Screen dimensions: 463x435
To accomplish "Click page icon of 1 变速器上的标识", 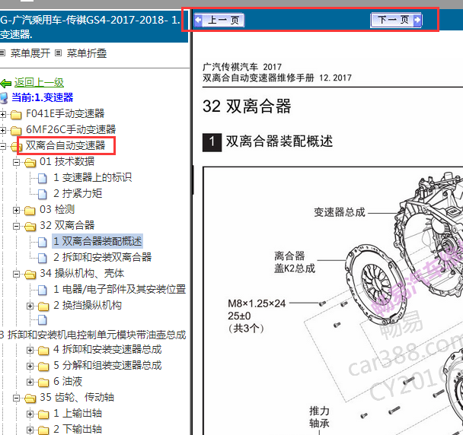I will 43,178.
